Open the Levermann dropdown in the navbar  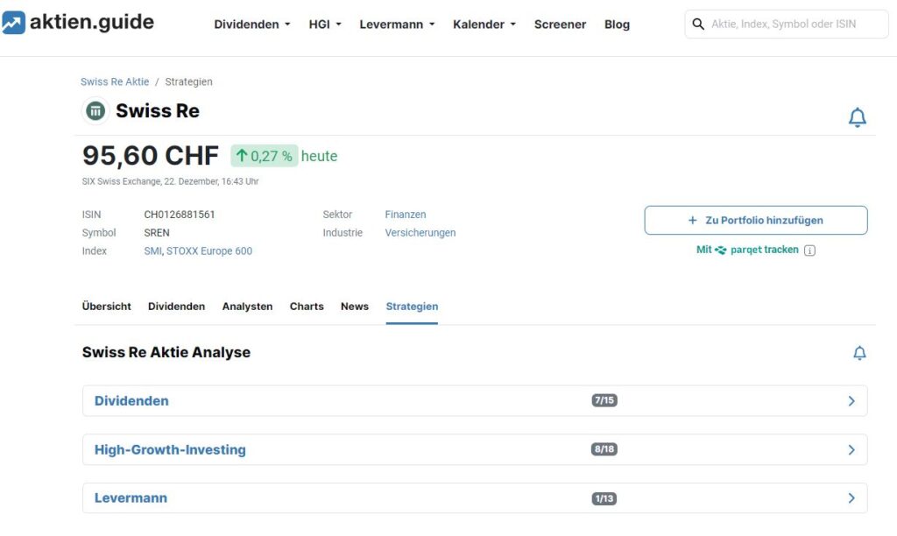click(397, 25)
